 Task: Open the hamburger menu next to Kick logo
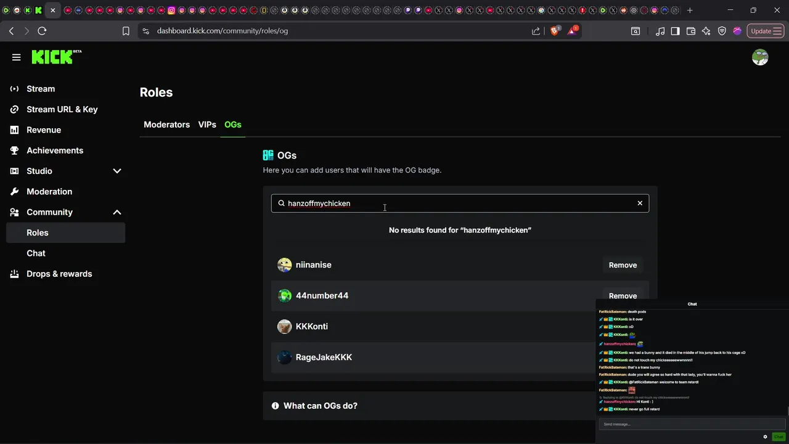click(x=17, y=57)
